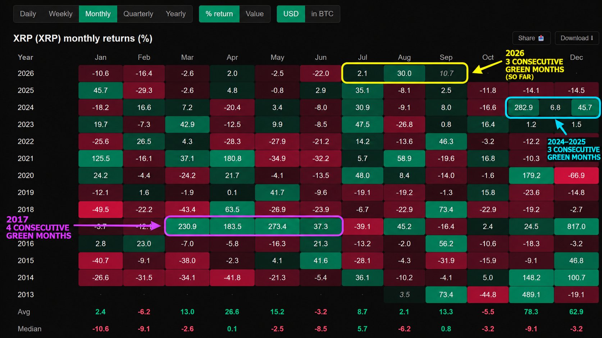Screen dimensions: 602x338
Task: Click the 2022 September cell 46.3
Action: point(446,142)
